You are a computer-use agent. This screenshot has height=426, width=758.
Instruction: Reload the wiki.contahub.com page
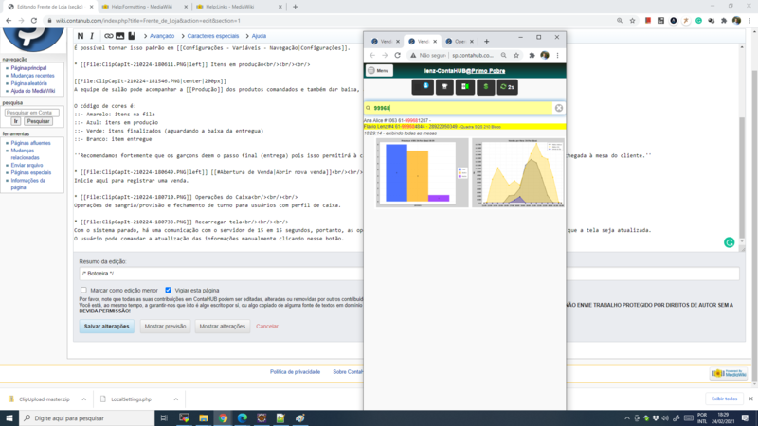(x=34, y=21)
